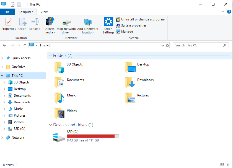Select Videos in the navigation pane

pos(19,122)
